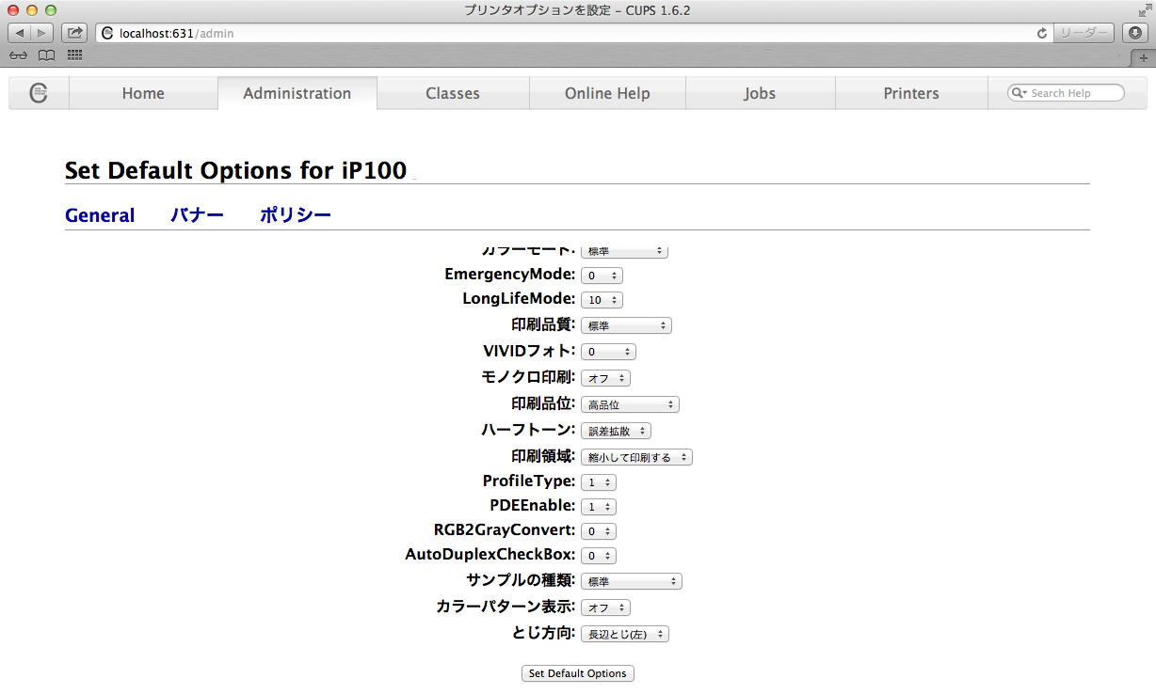Jump to the ポリシー section link
This screenshot has height=694, width=1156.
(296, 215)
